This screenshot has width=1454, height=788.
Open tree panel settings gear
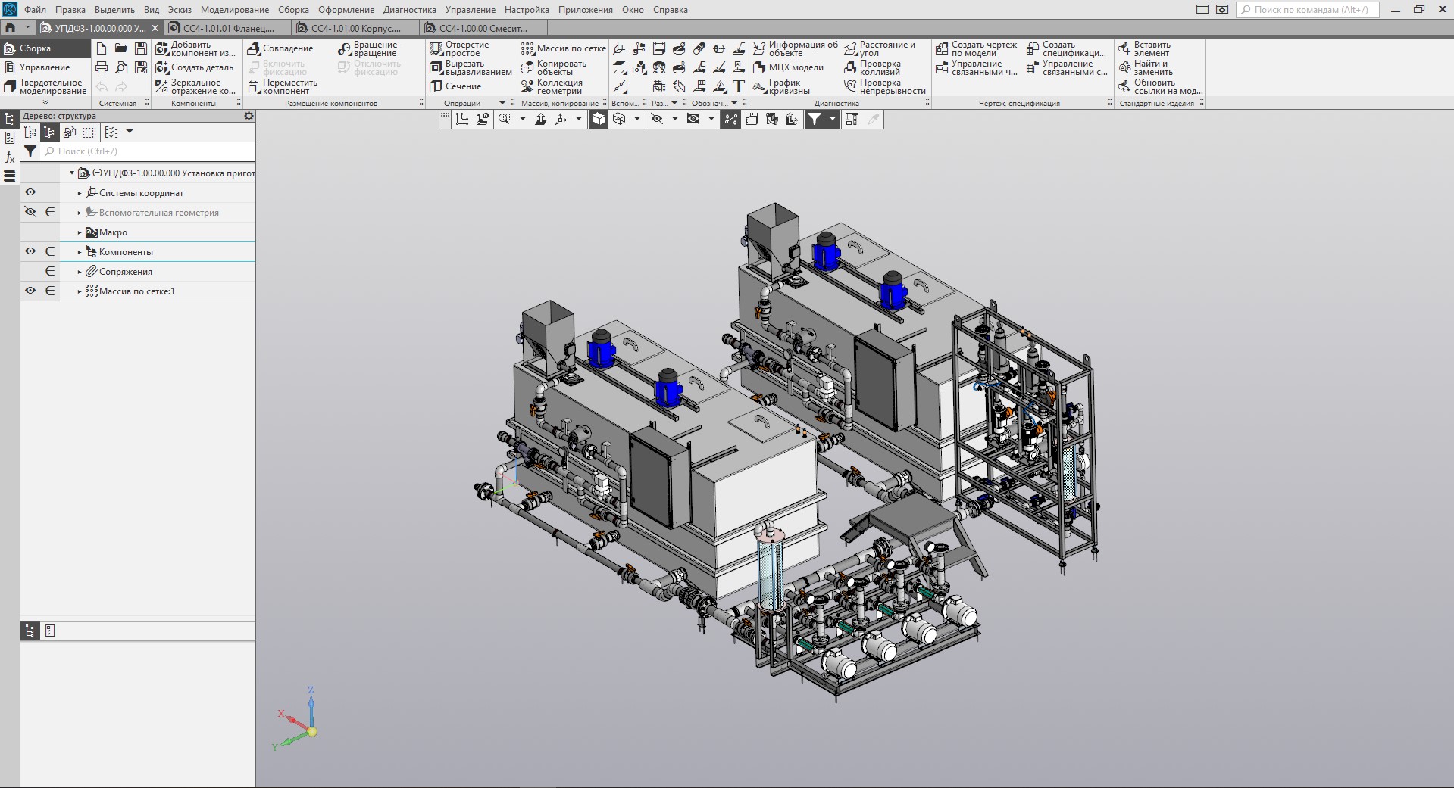click(x=249, y=116)
